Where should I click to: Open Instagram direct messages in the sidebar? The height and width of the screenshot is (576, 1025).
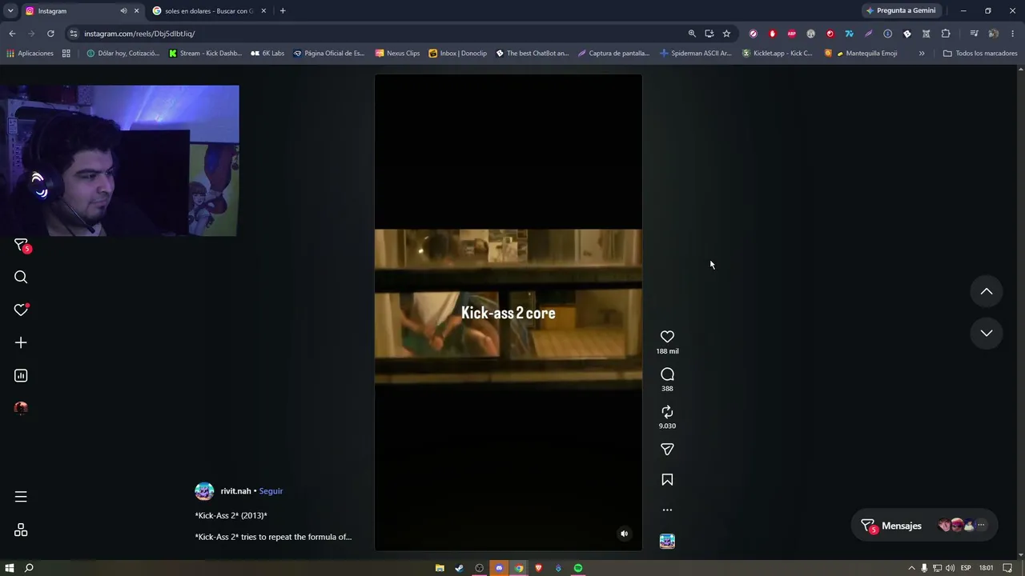pyautogui.click(x=21, y=245)
